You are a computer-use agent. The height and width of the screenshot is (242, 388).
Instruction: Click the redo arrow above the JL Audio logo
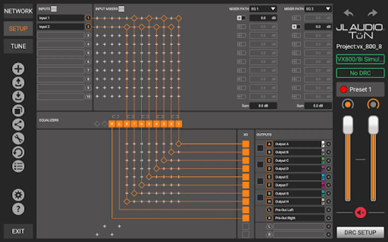pyautogui.click(x=373, y=13)
